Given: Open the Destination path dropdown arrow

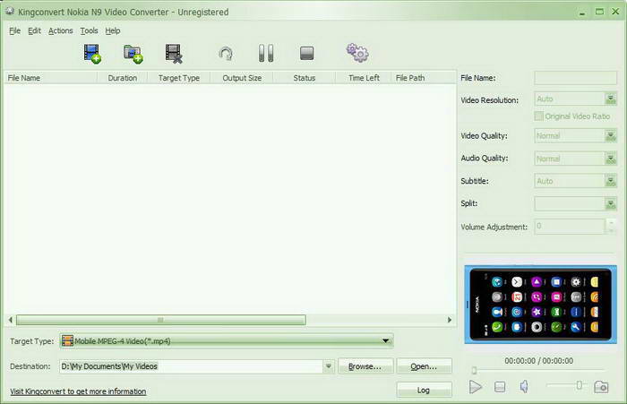Looking at the screenshot, I should click(329, 366).
